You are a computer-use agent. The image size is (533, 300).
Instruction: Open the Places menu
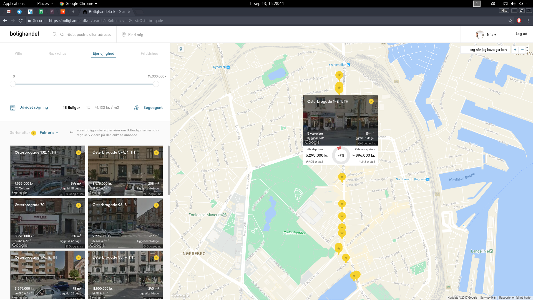click(45, 4)
